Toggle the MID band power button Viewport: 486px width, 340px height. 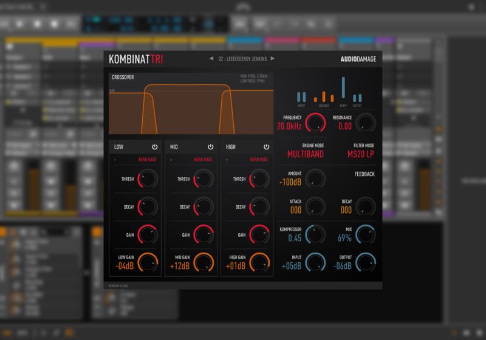[x=210, y=147]
